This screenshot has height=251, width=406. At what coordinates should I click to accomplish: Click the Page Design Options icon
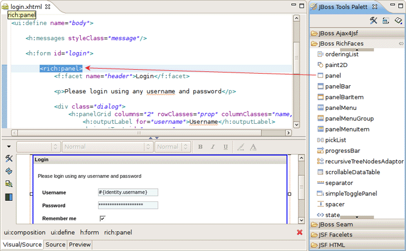tap(9, 184)
